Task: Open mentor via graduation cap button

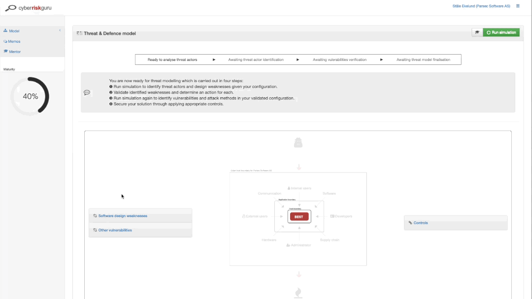Action: click(477, 32)
